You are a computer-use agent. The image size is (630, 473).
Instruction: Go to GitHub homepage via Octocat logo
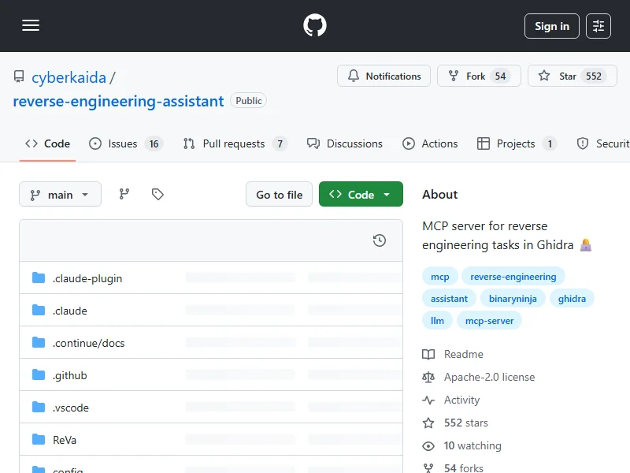click(315, 26)
